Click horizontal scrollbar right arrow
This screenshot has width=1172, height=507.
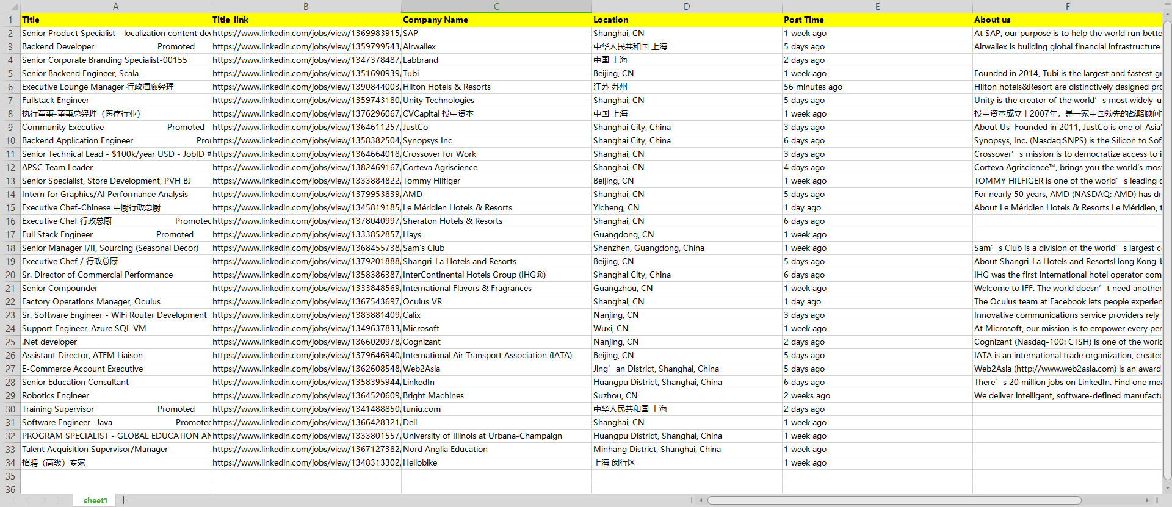pyautogui.click(x=1147, y=500)
